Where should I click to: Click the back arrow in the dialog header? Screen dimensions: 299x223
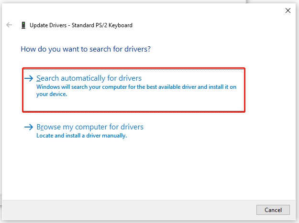pyautogui.click(x=9, y=25)
